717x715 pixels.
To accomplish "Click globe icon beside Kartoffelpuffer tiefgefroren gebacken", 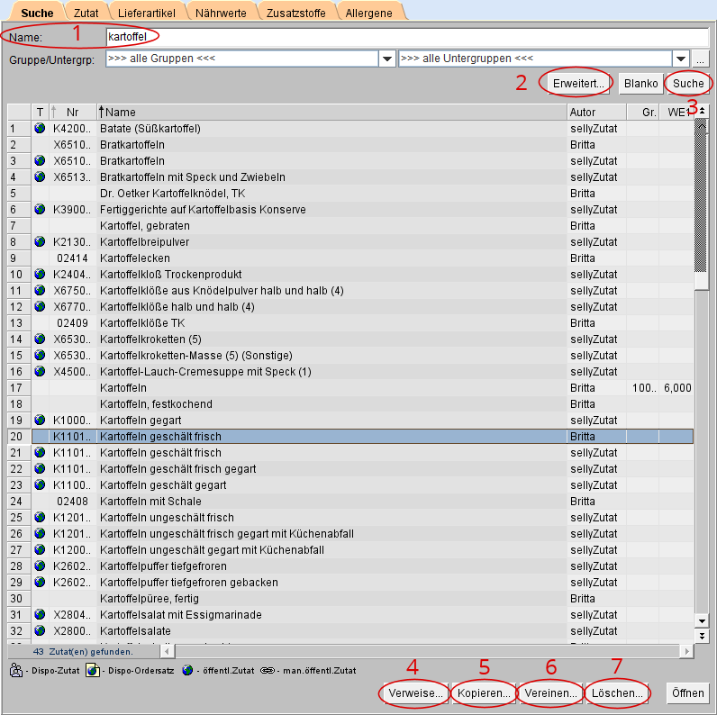I will 40,583.
